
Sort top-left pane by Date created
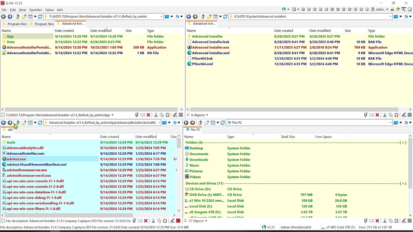click(71, 31)
